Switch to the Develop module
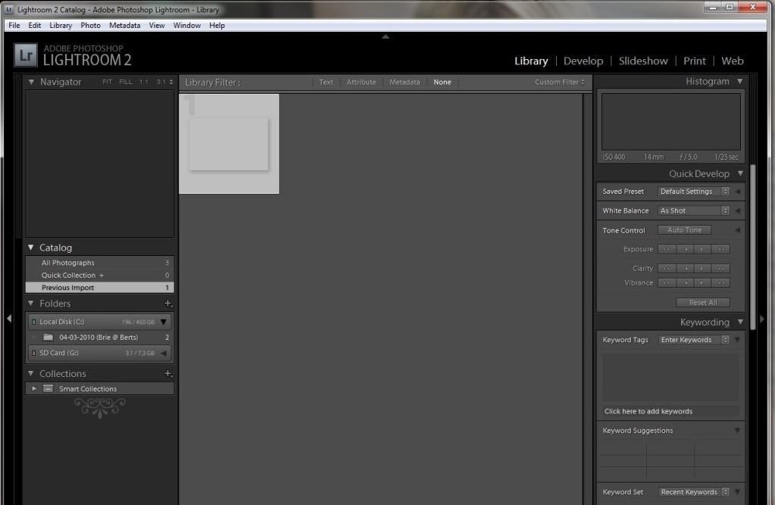The height and width of the screenshot is (505, 775). [583, 61]
